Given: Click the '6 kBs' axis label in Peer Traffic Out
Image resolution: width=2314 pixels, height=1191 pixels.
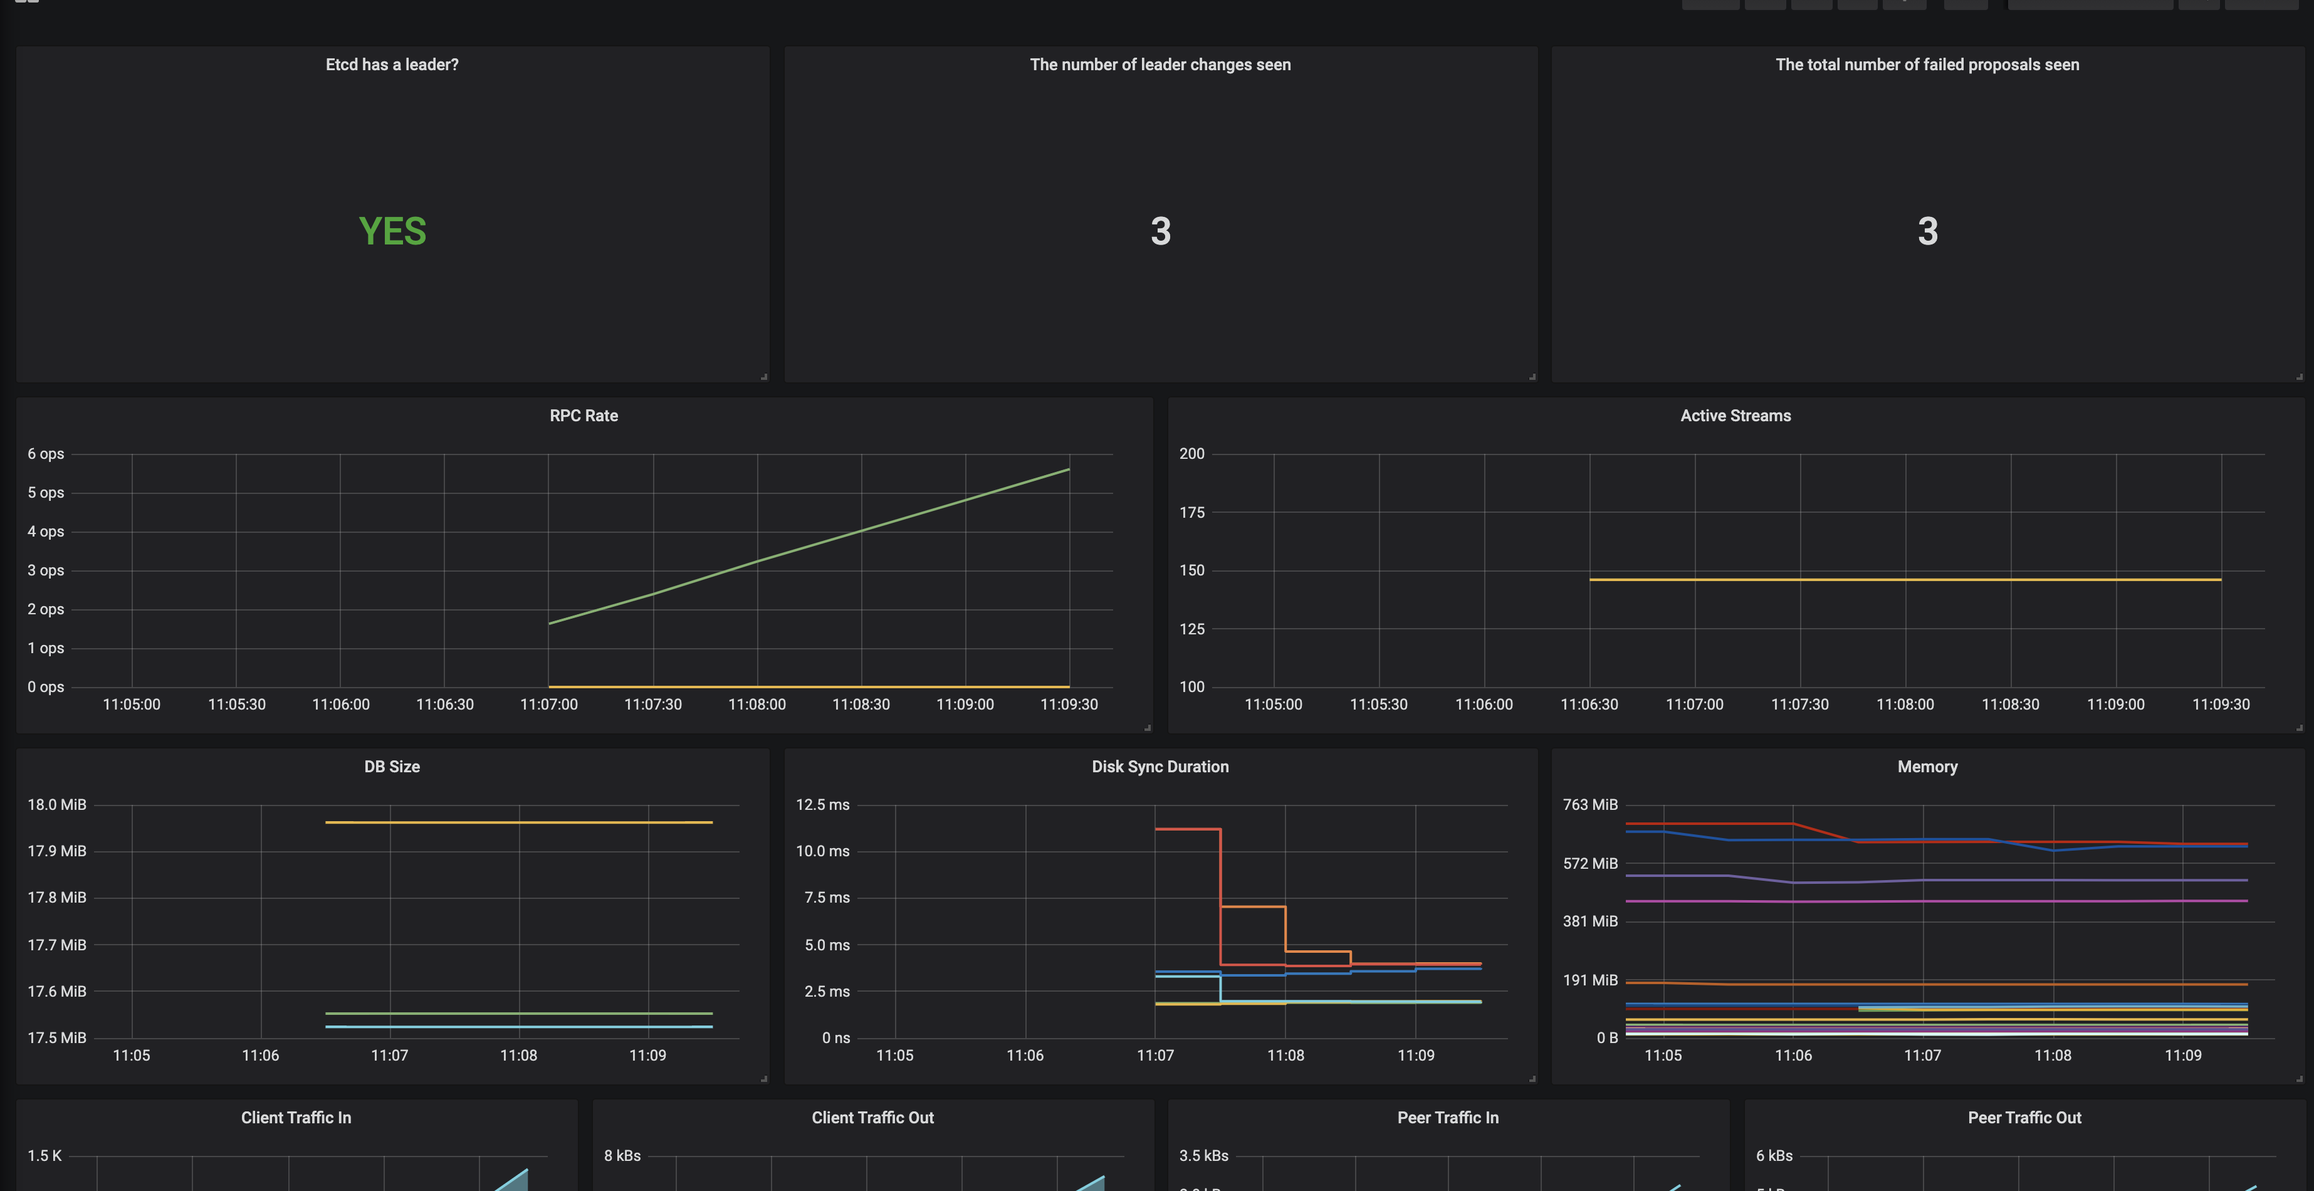Looking at the screenshot, I should pos(1774,1156).
